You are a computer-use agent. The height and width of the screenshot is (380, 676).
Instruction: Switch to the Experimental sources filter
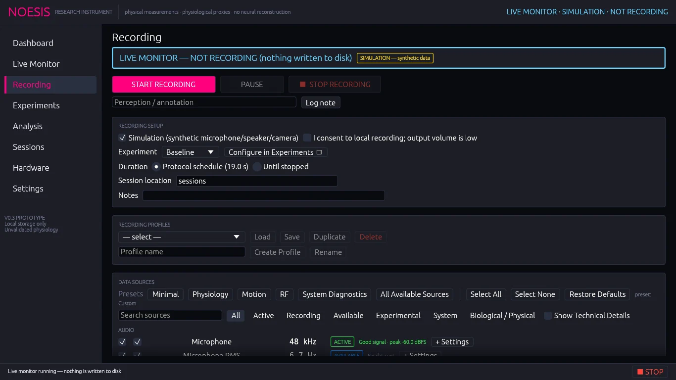pos(398,316)
